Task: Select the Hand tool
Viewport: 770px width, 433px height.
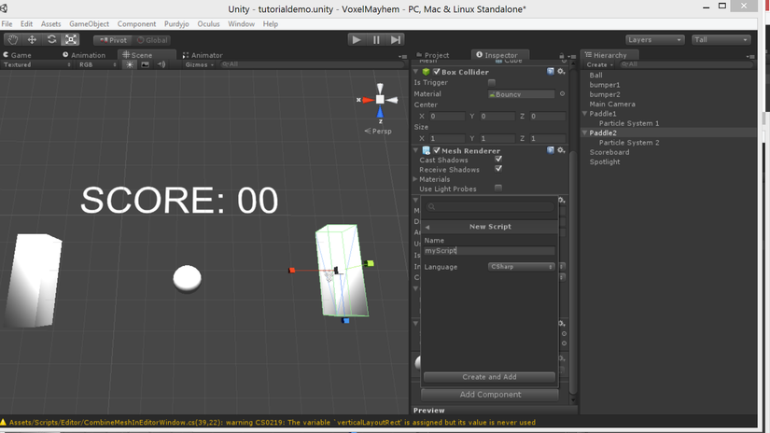Action: pos(13,40)
